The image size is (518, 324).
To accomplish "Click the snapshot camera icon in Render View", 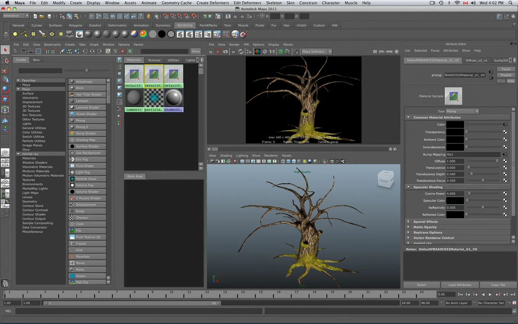I will click(x=225, y=52).
